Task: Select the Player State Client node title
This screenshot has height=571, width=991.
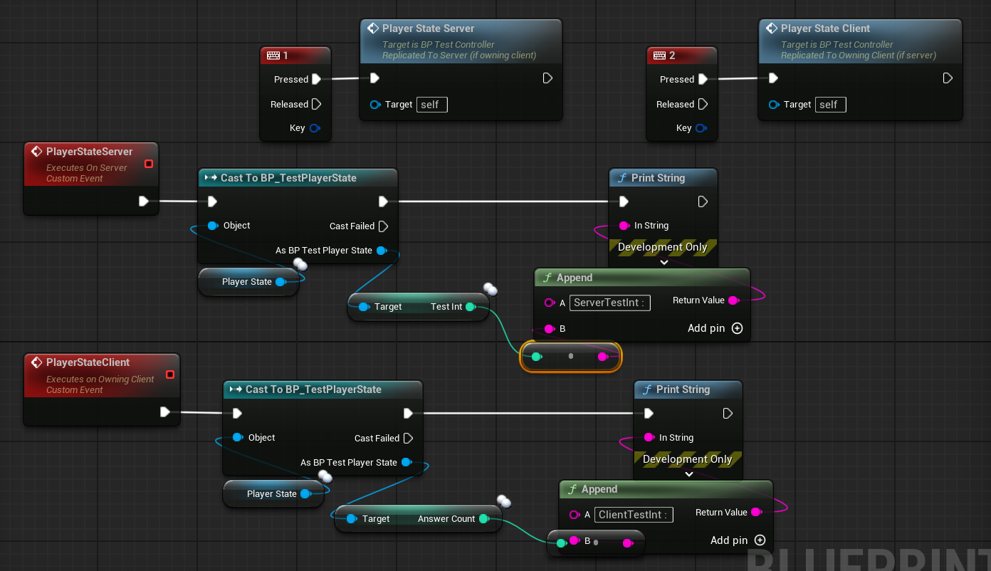Action: (x=825, y=28)
